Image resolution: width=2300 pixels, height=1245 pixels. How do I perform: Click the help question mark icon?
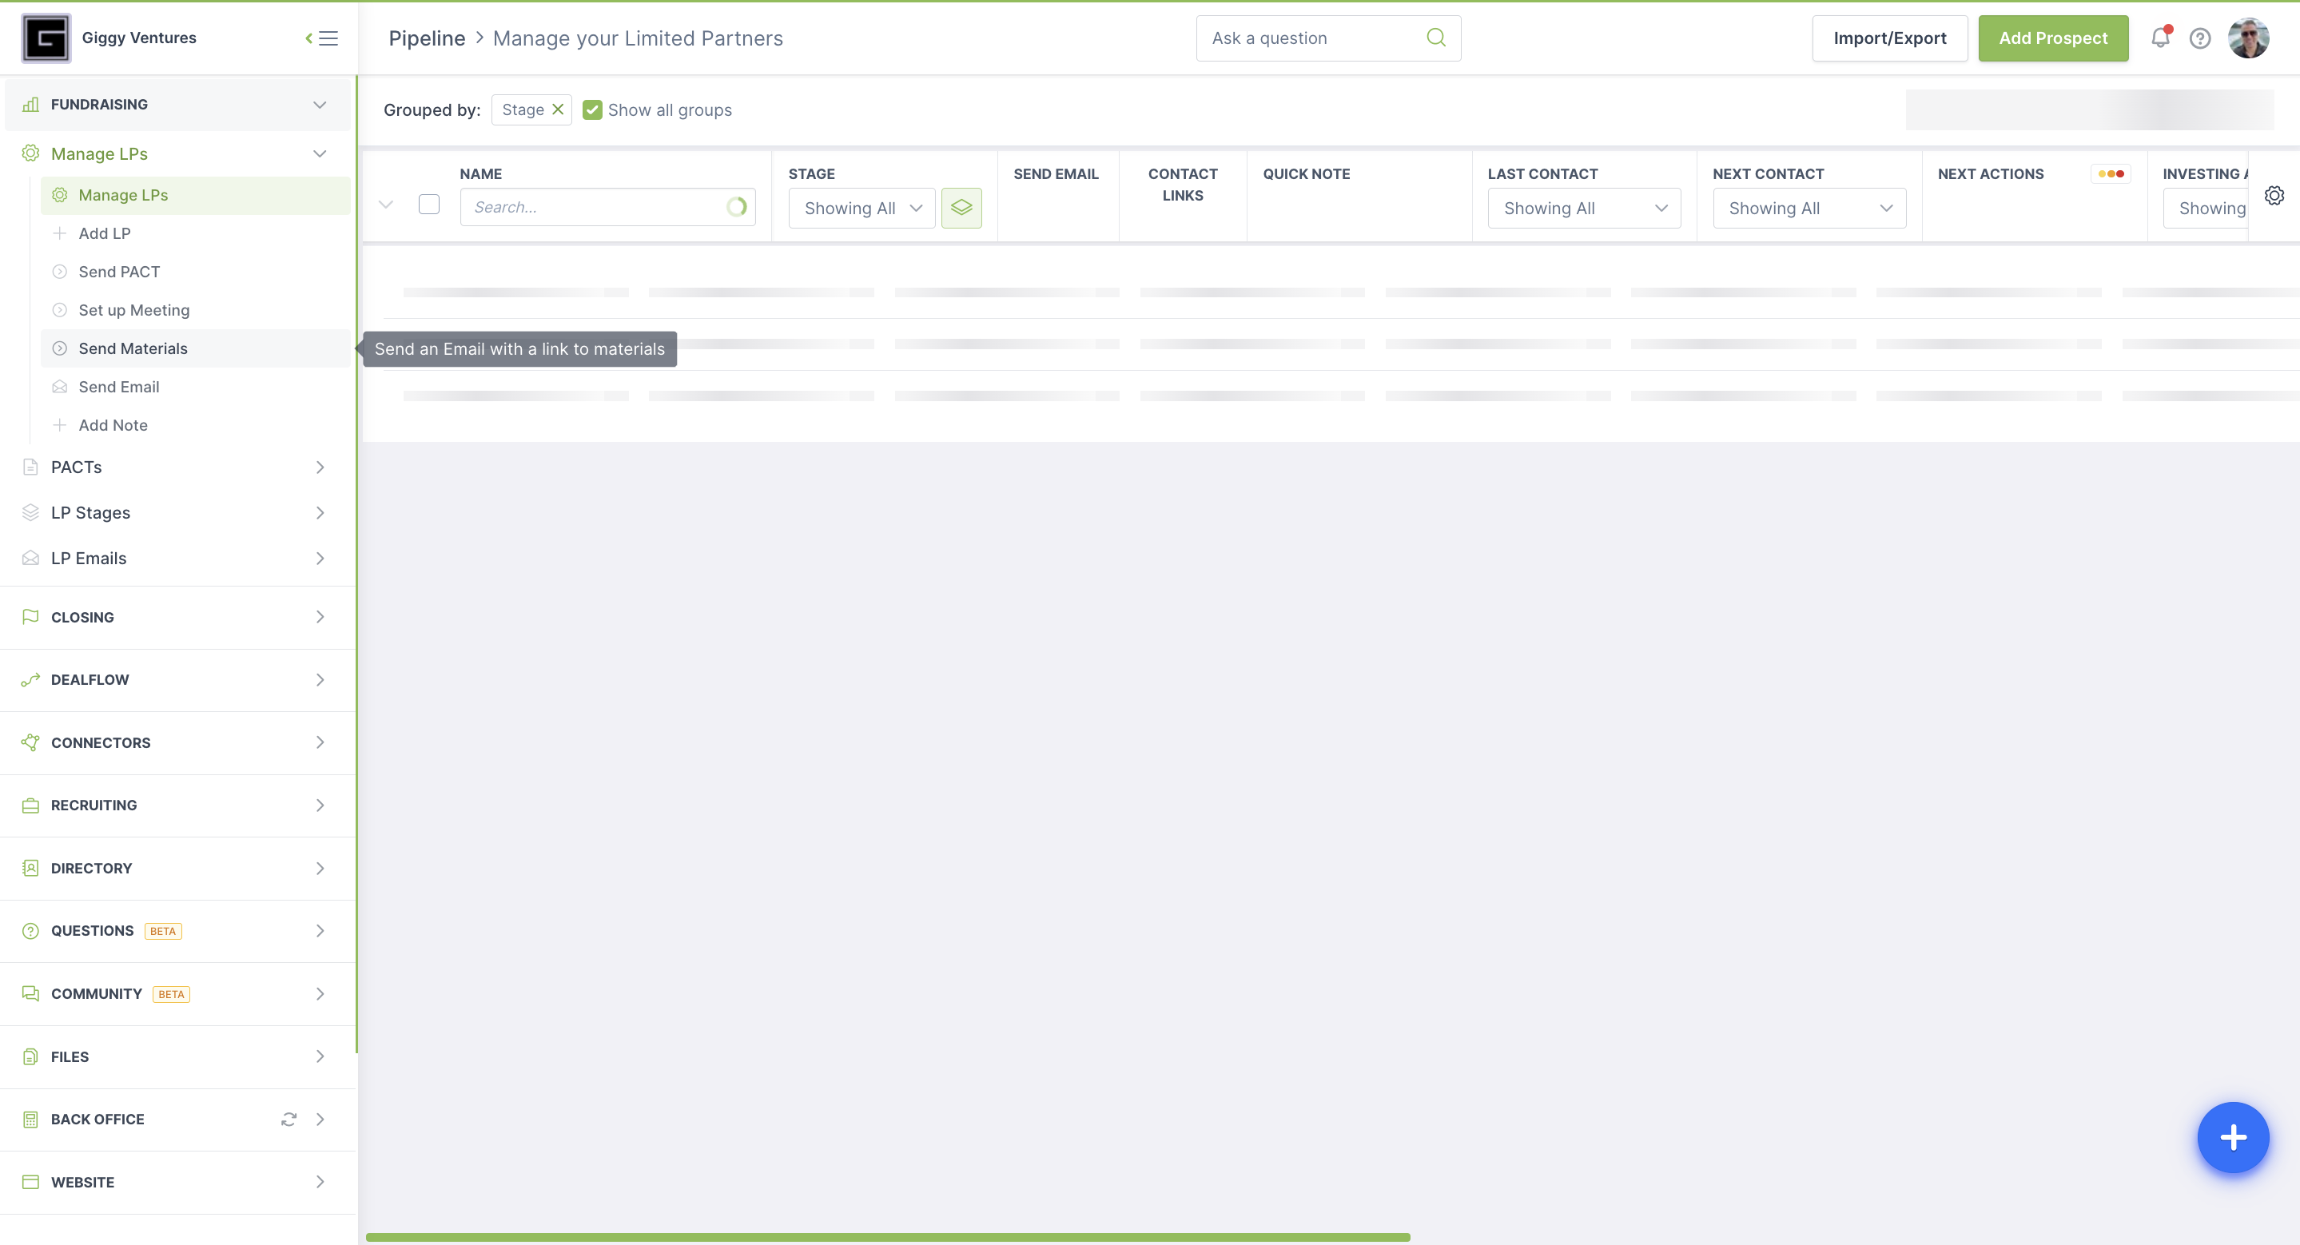point(2200,38)
